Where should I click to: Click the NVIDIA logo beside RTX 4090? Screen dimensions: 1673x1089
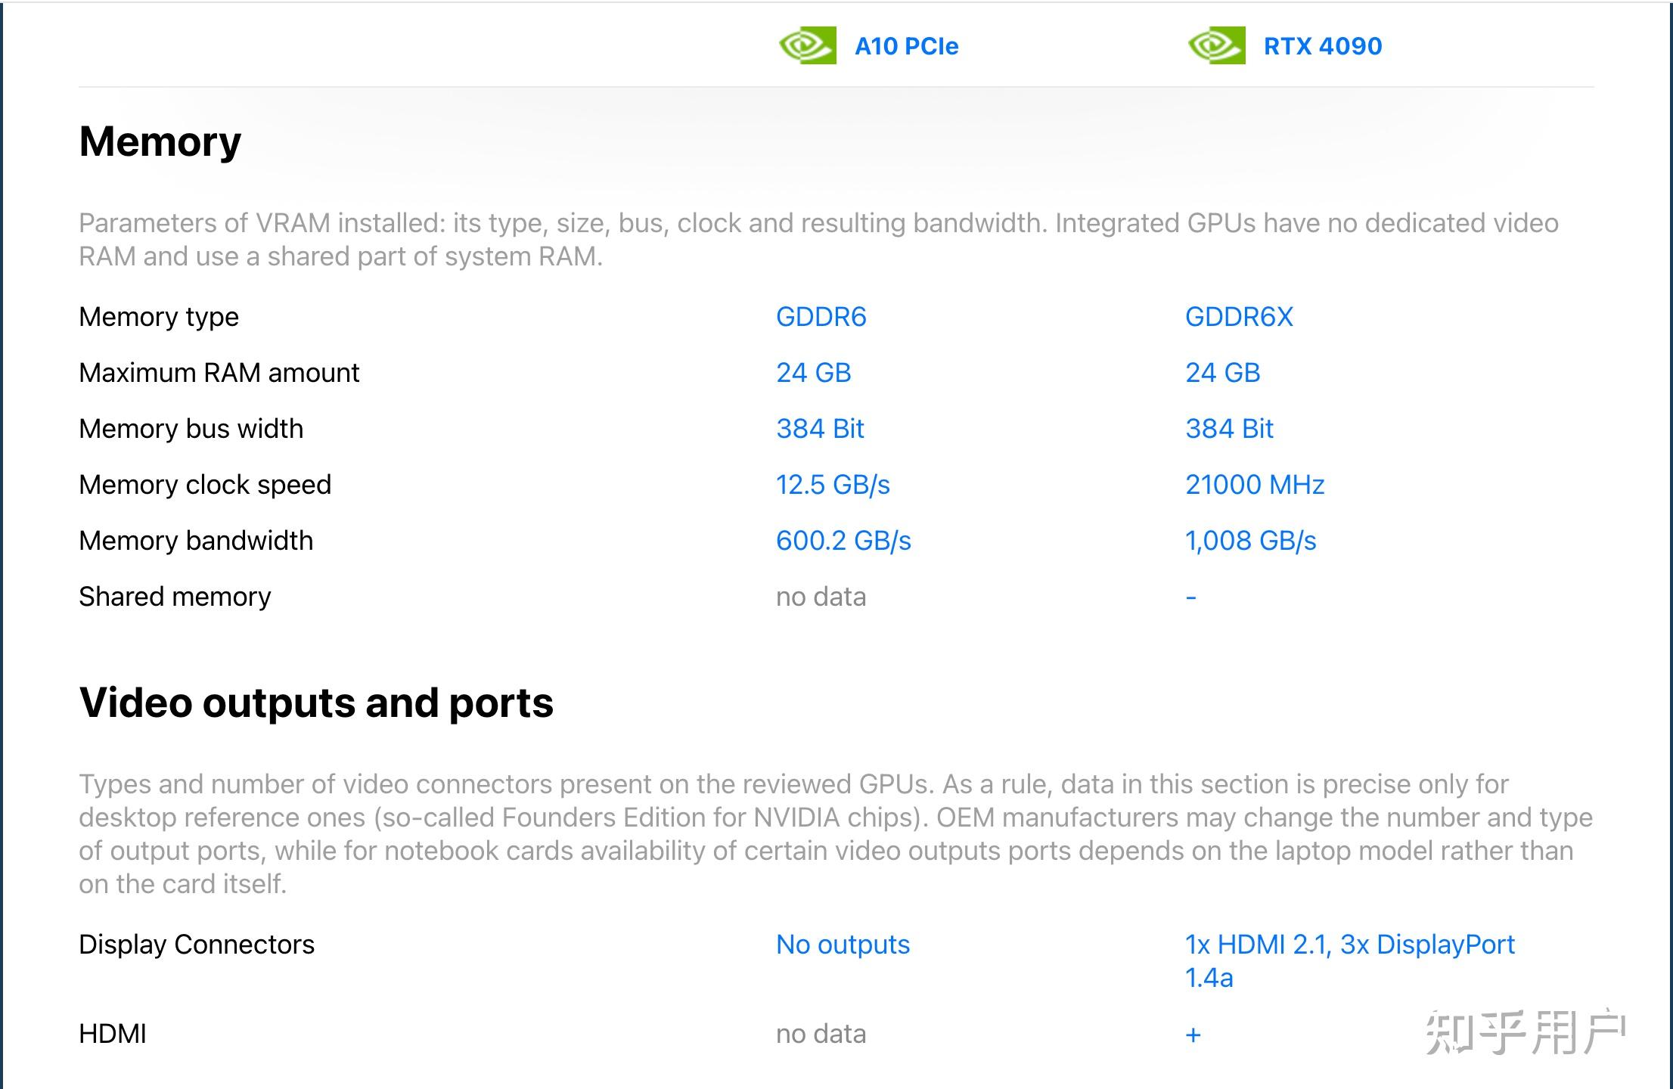(x=1216, y=45)
